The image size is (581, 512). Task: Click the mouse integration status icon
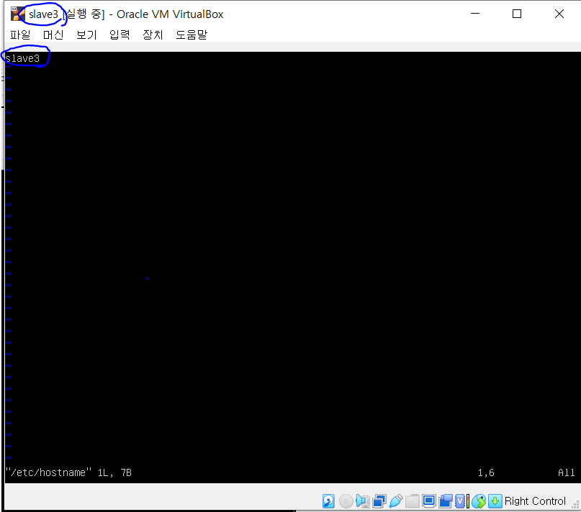click(x=479, y=501)
